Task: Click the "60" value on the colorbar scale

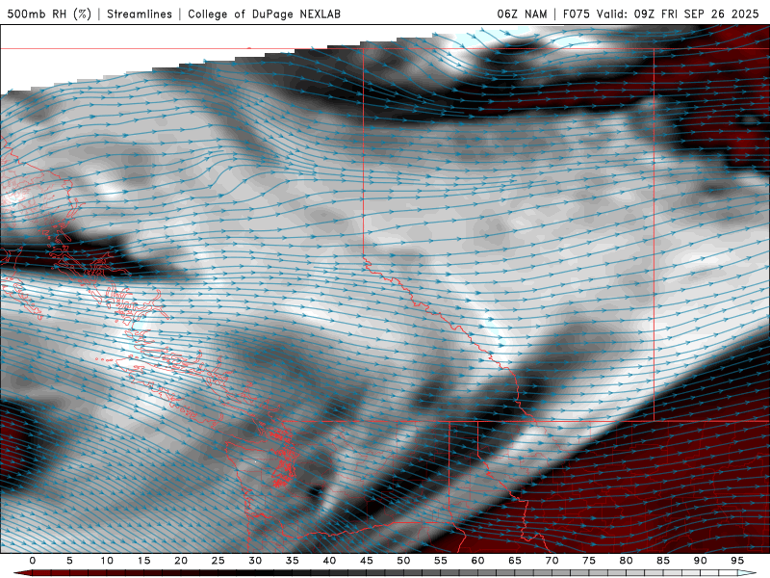Action: click(x=477, y=561)
